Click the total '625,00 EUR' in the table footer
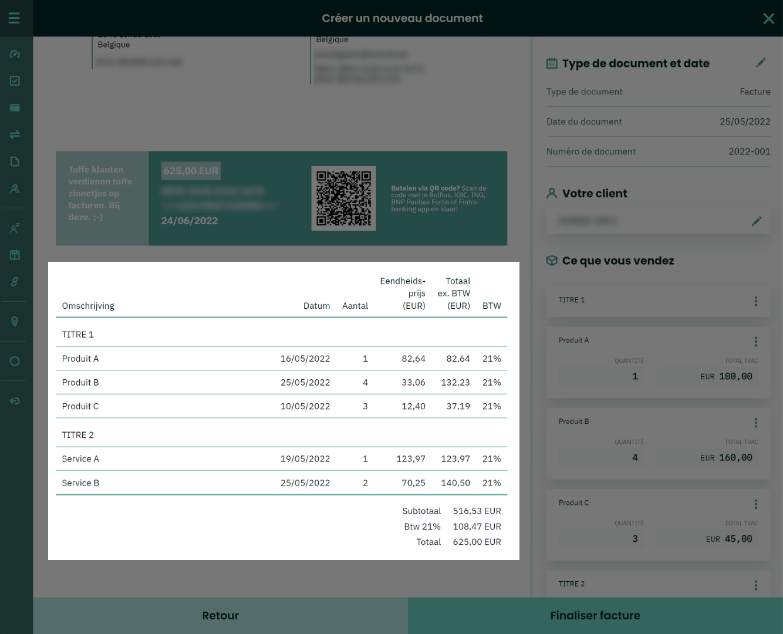The height and width of the screenshot is (634, 783). click(x=477, y=542)
